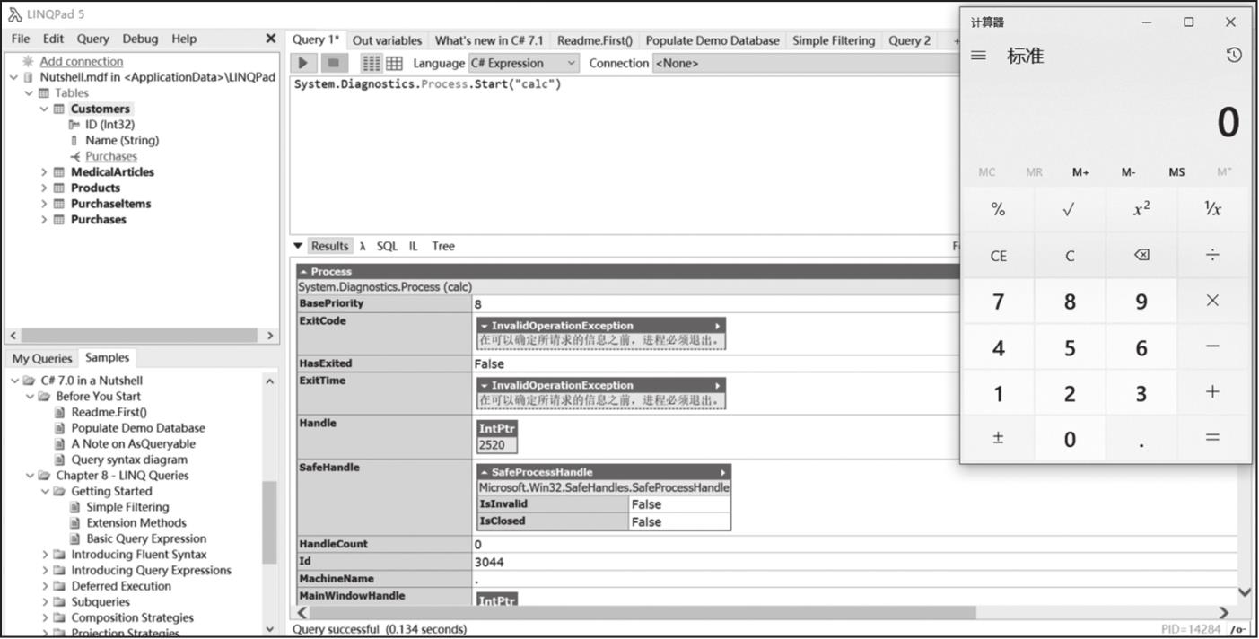Image resolution: width=1259 pixels, height=639 pixels.
Task: Expand the PurchaseItems table node
Action: [x=44, y=204]
